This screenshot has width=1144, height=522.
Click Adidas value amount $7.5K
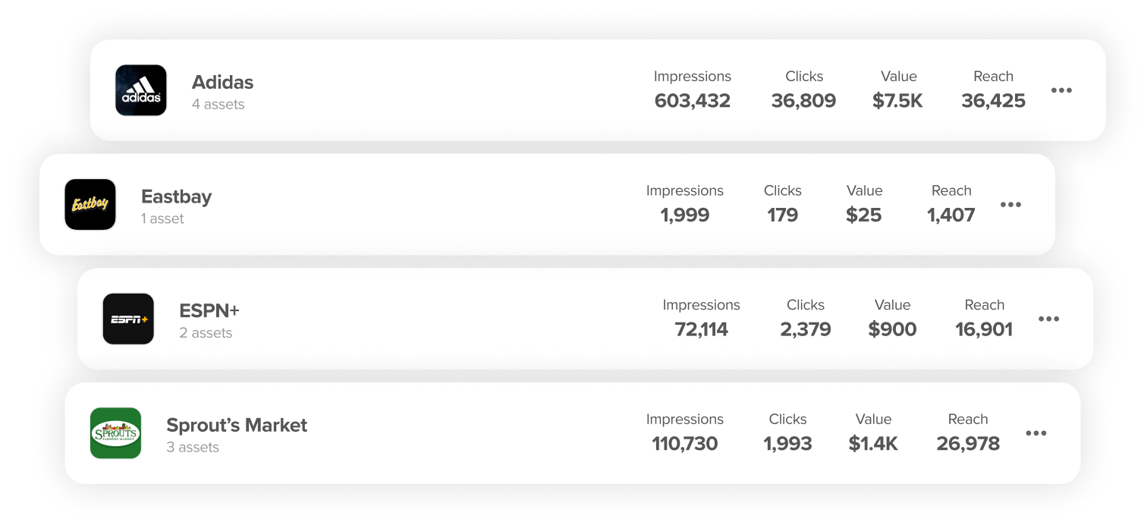pos(898,101)
